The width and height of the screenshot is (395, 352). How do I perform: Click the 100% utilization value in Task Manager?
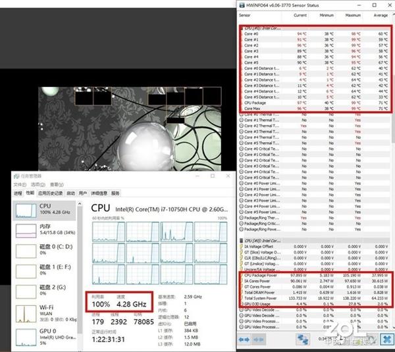pyautogui.click(x=101, y=304)
